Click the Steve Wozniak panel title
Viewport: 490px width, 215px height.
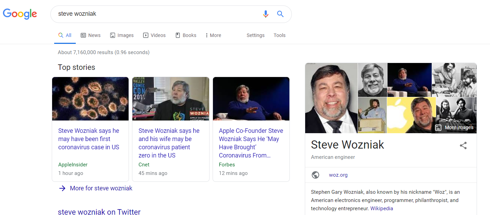[347, 145]
